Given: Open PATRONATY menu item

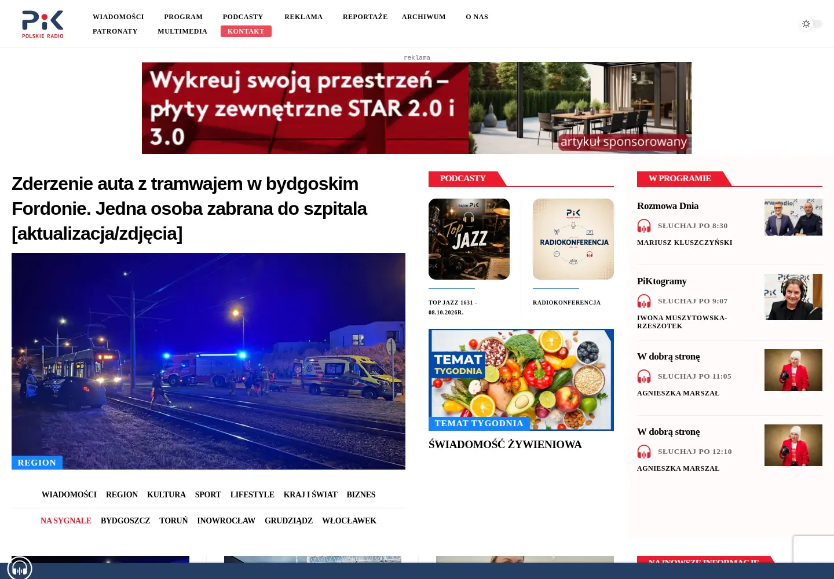Looking at the screenshot, I should [115, 31].
